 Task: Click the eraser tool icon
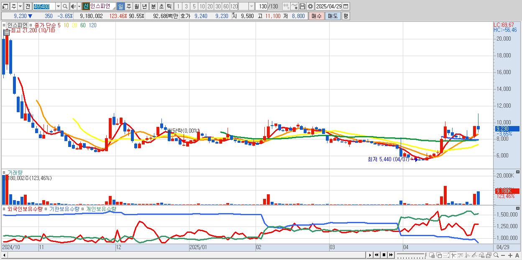[x=482, y=255]
